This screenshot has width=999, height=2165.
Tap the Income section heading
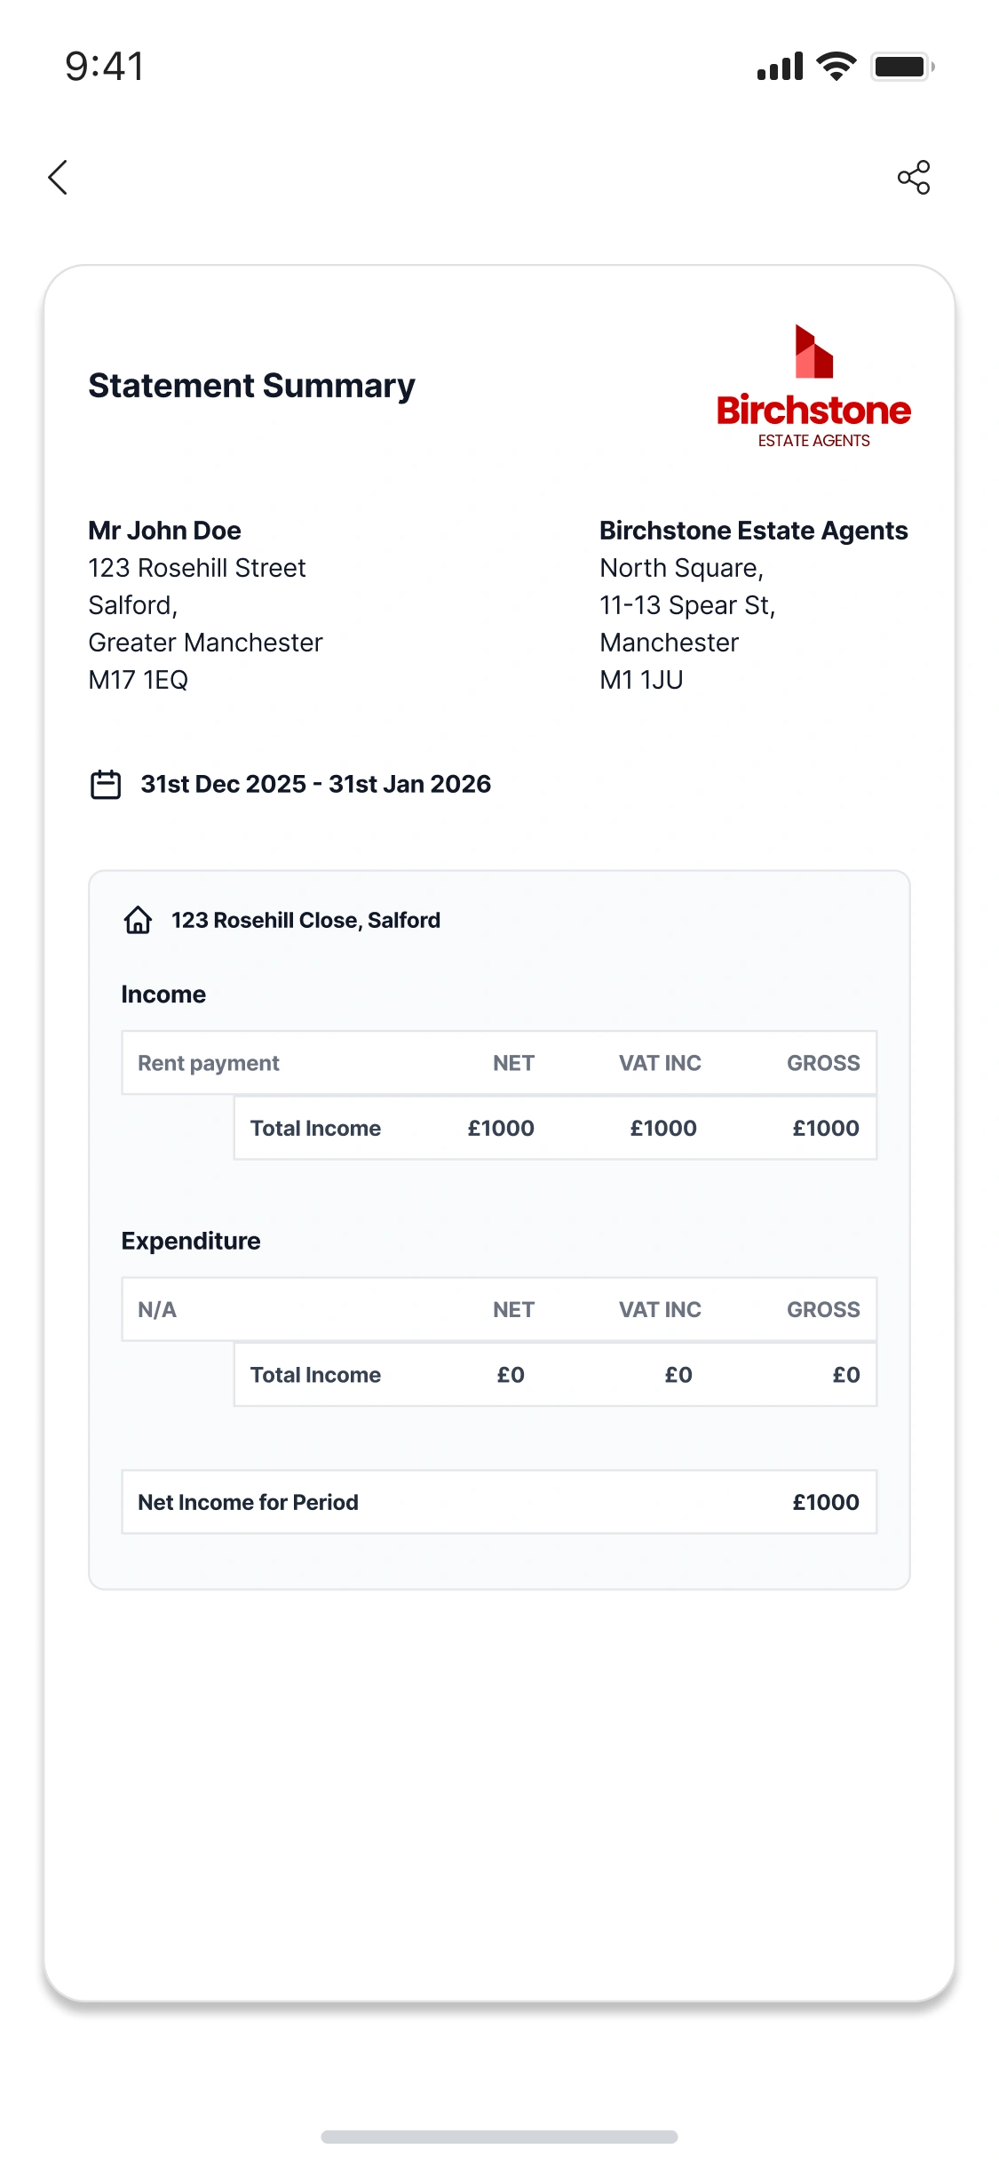click(x=163, y=995)
